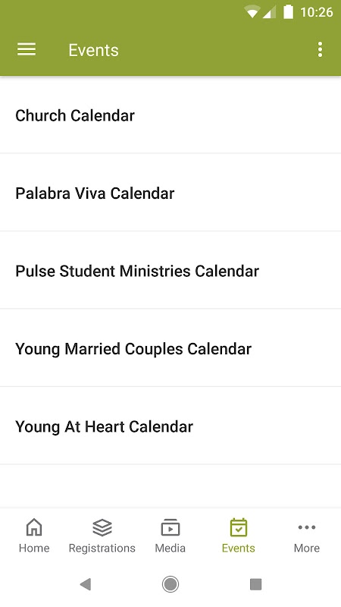341x607 pixels.
Task: Tap the Android back arrow
Action: 86,584
